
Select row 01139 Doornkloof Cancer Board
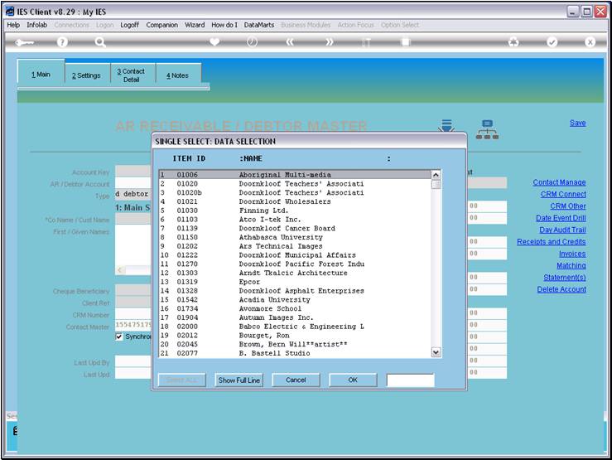[295, 229]
